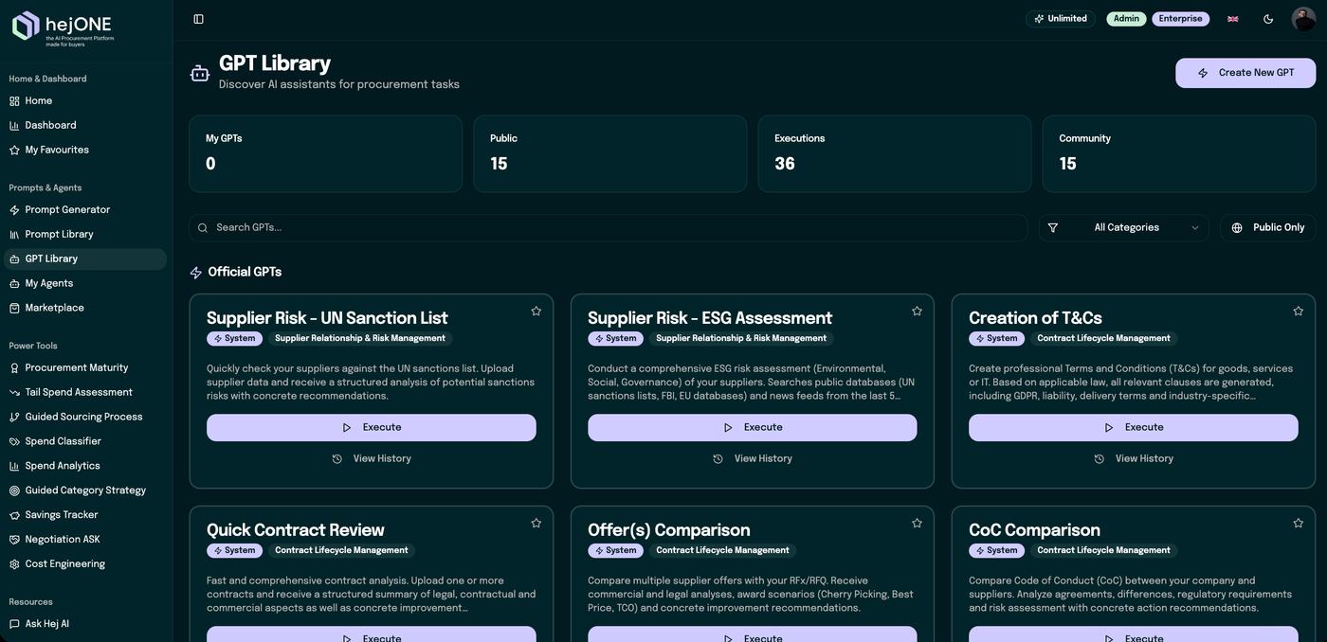Open the language flag selector
The image size is (1327, 642).
1232,19
